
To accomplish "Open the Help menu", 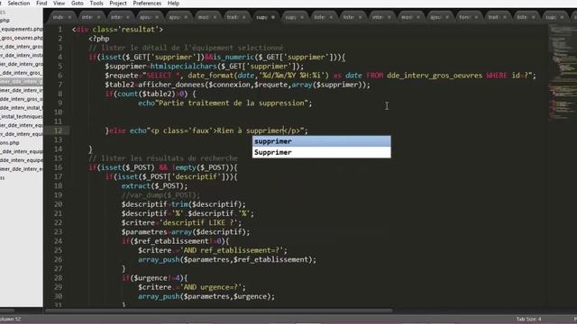I will 173,4.
